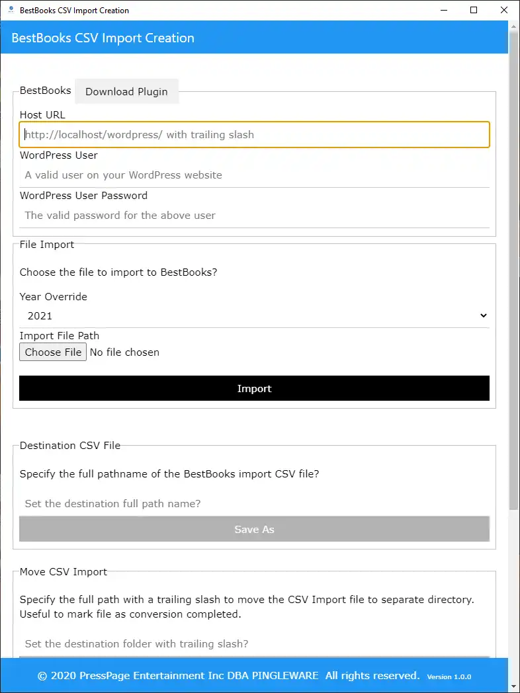520x693 pixels.
Task: Open the Year Override dropdown
Action: click(254, 316)
